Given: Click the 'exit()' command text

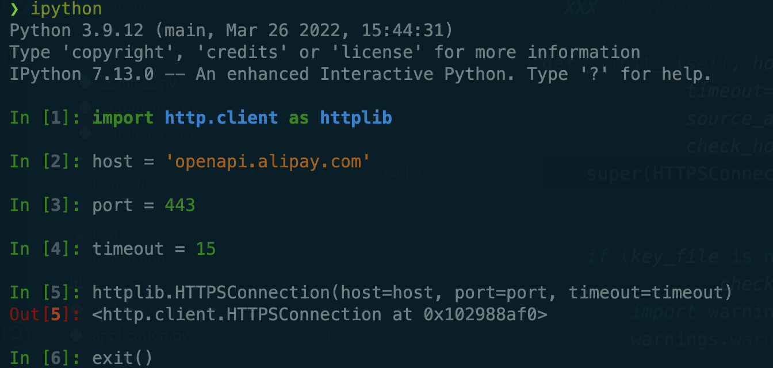Looking at the screenshot, I should pyautogui.click(x=123, y=358).
